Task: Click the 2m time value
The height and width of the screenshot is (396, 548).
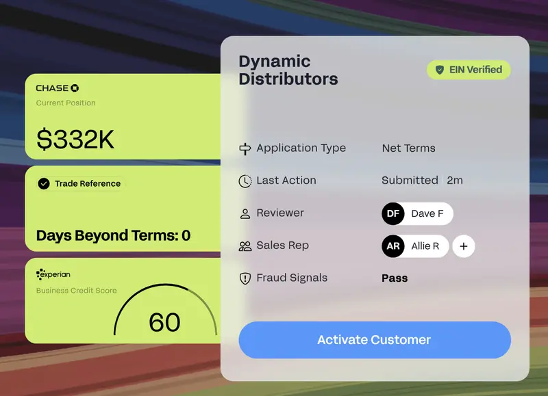Action: (x=455, y=181)
